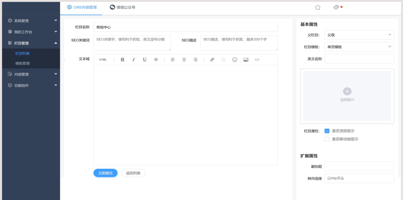
Task: Click the strikethrough icon
Action: pos(156,60)
